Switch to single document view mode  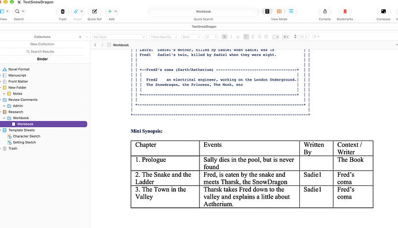click(267, 12)
